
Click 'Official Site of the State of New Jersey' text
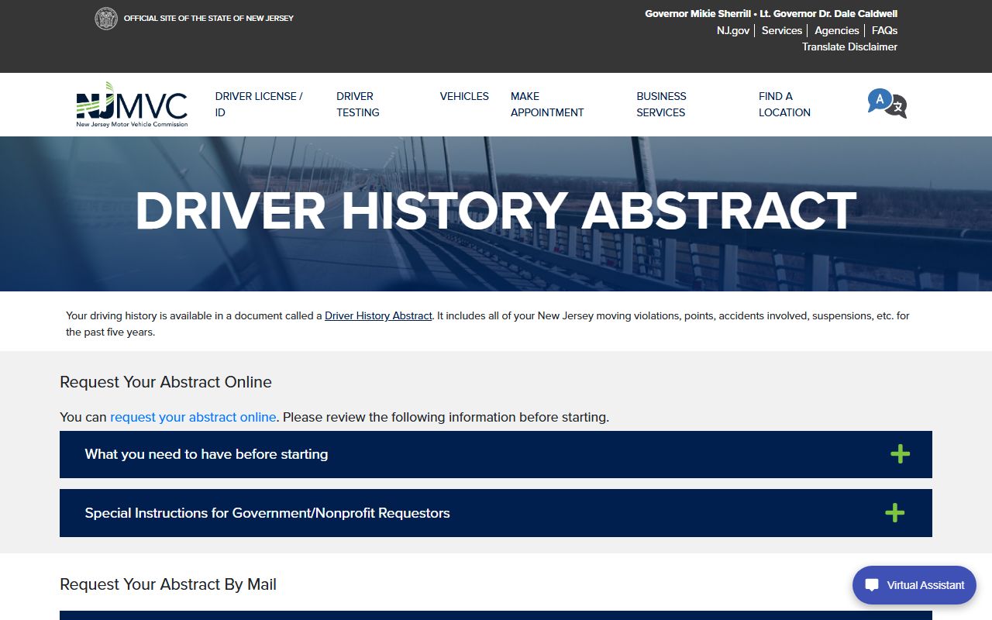(208, 18)
